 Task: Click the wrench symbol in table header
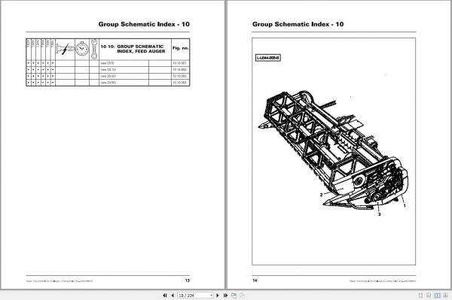[94, 49]
